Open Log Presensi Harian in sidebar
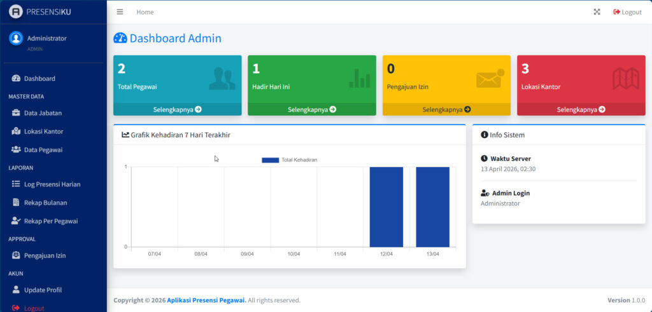Viewport: 652px width, 312px height. coord(52,184)
